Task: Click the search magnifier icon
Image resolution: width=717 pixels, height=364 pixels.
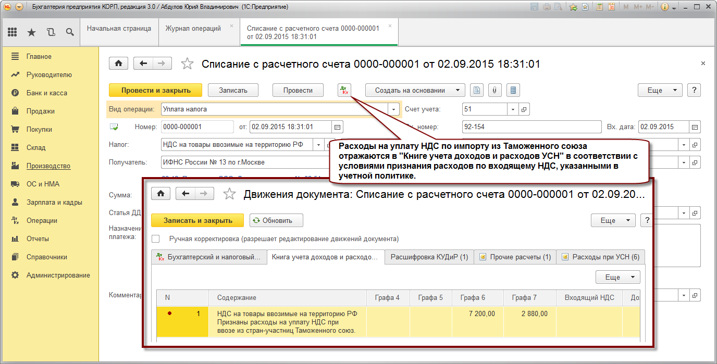Action: 69,32
